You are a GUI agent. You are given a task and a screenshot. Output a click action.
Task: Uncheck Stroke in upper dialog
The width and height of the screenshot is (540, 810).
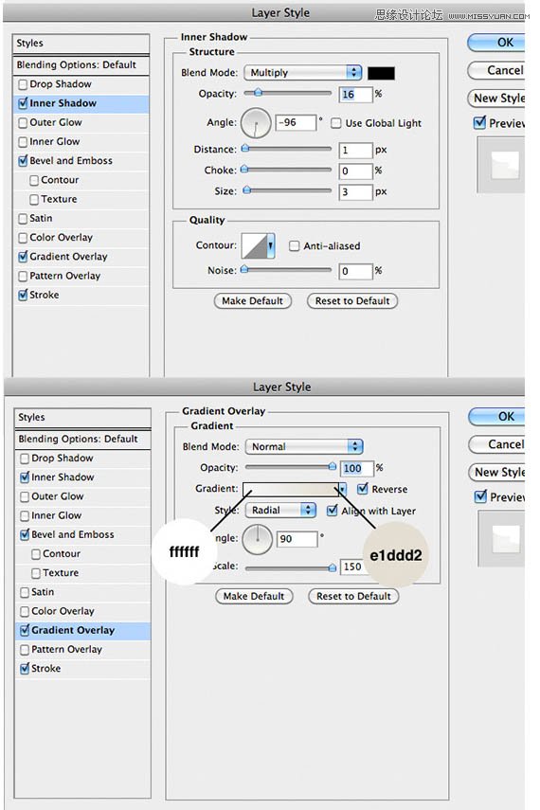23,295
